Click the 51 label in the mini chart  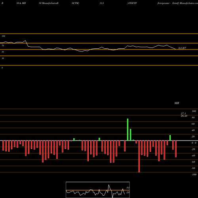click(128, 188)
